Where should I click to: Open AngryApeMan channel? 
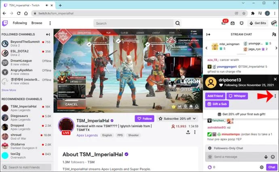pos(26,72)
